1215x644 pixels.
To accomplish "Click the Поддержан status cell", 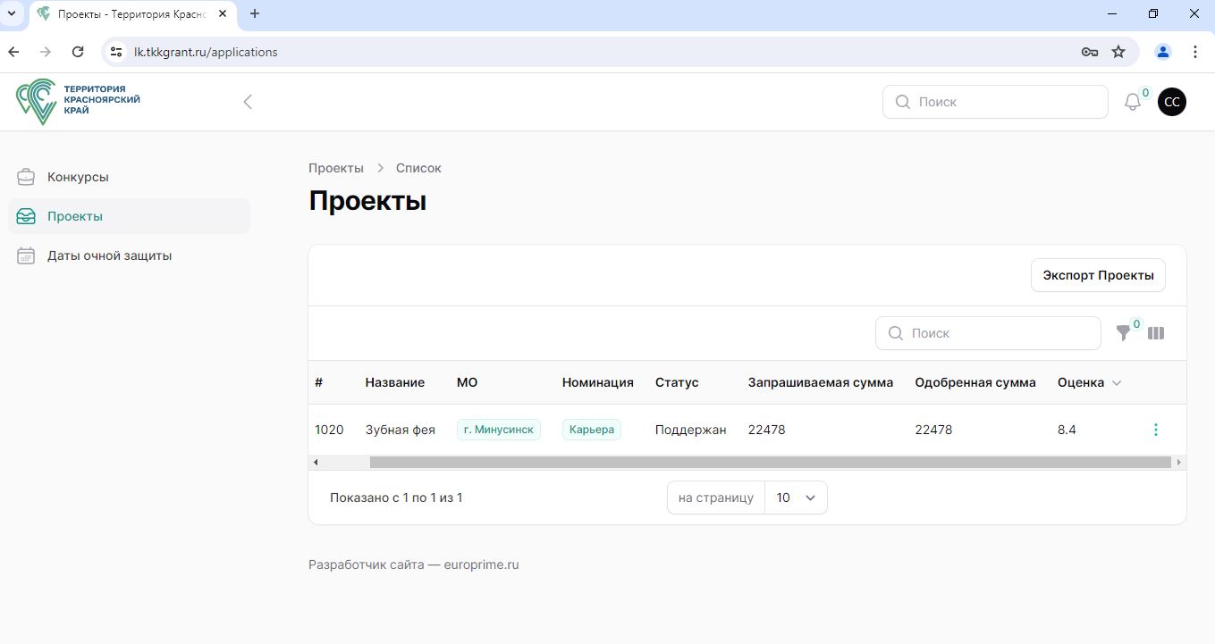I will pos(691,430).
